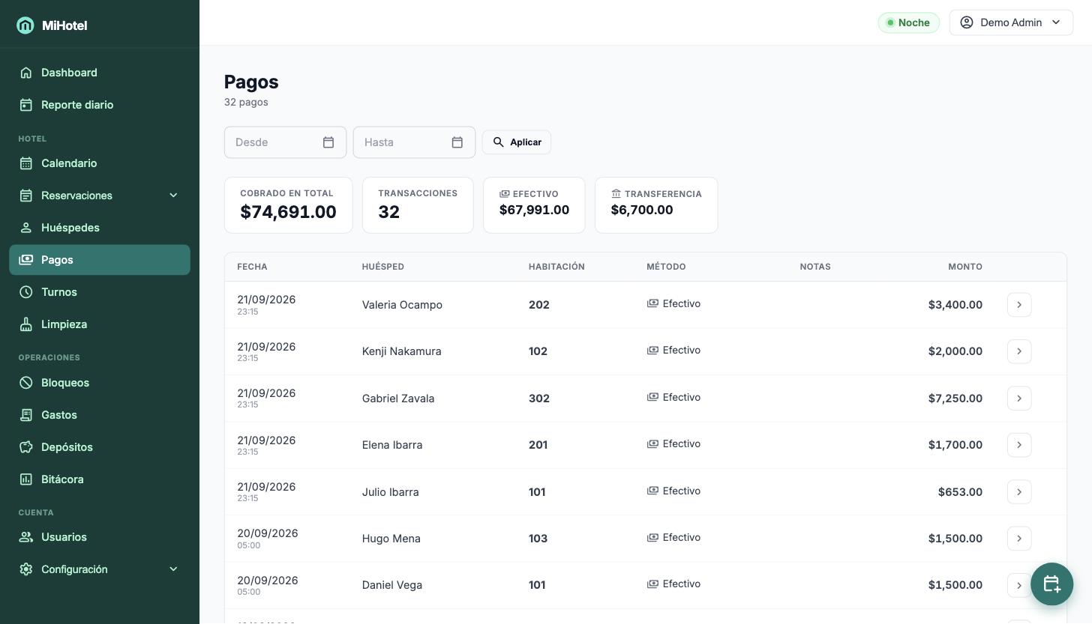
Task: Click room number 302 cell
Action: [539, 399]
